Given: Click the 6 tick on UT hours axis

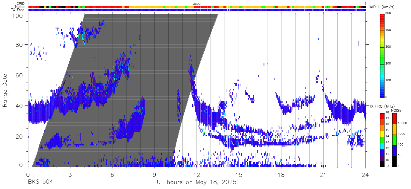Looking at the screenshot, I should 112,174.
